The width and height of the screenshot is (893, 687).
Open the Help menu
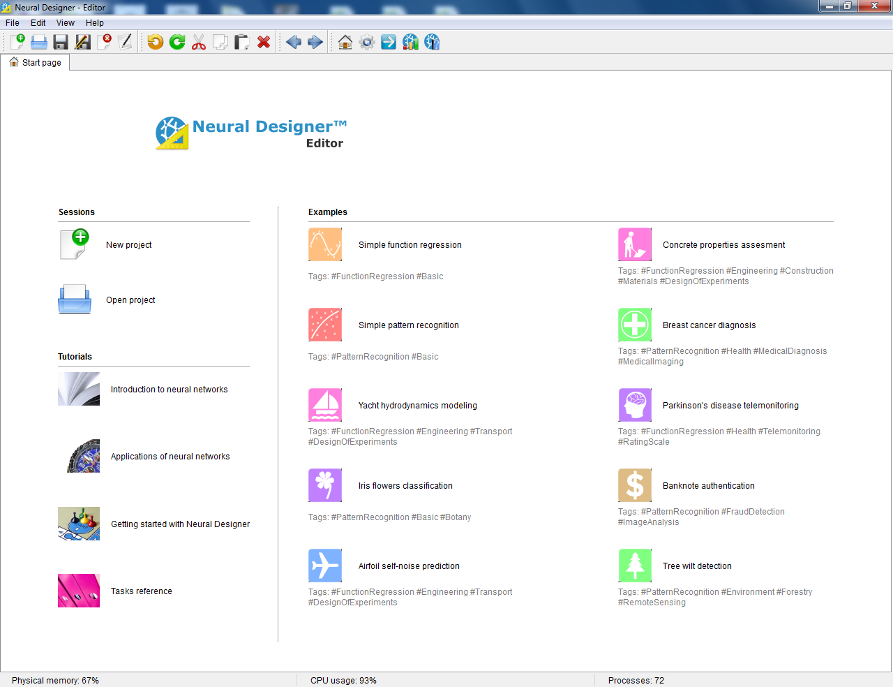click(x=95, y=23)
